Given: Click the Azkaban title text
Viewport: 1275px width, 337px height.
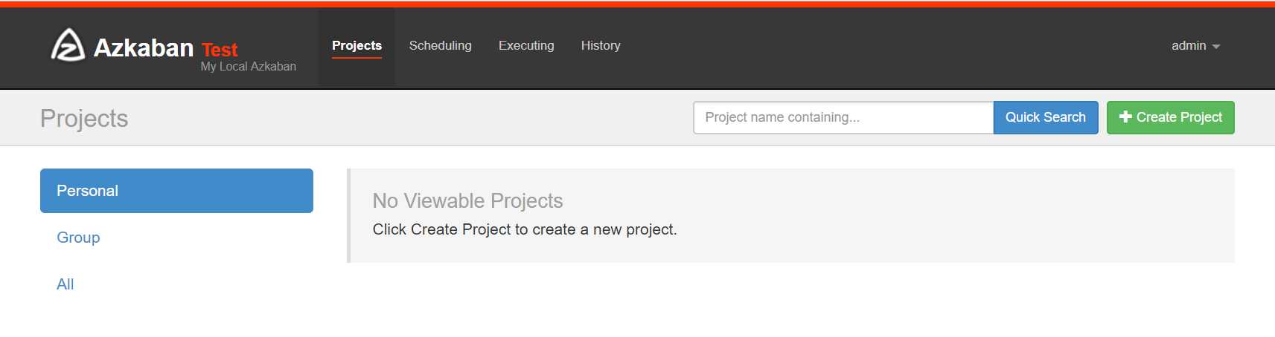Looking at the screenshot, I should [144, 48].
